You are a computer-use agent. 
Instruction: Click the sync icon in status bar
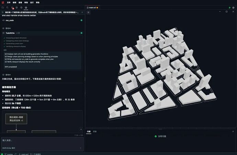click(x=15, y=154)
